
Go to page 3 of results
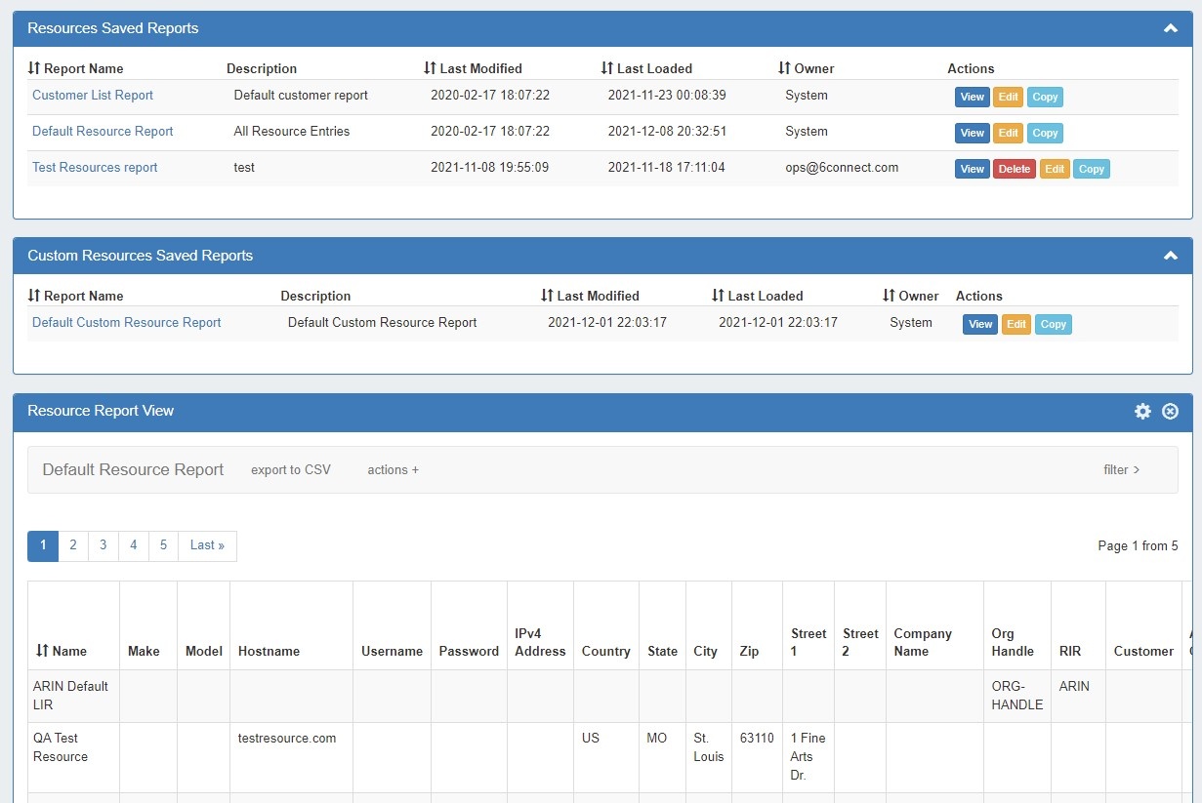tap(104, 545)
